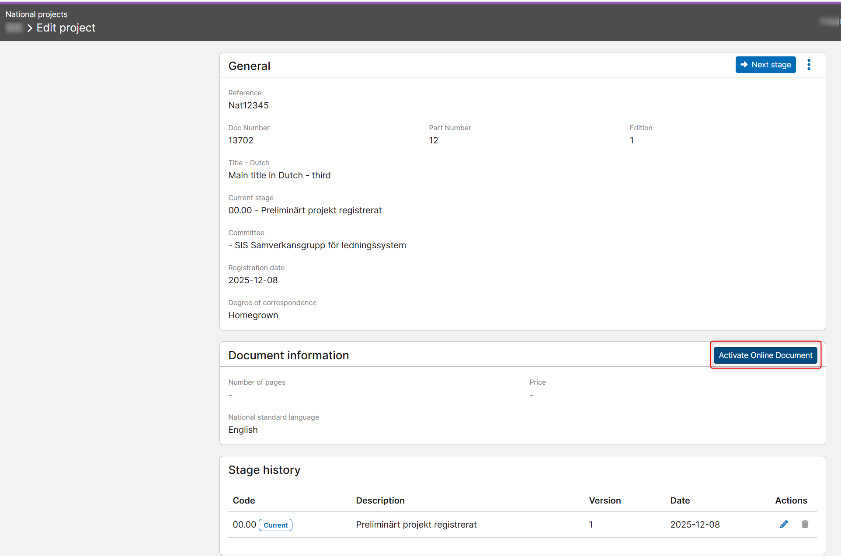841x556 pixels.
Task: Click the Edit project page title
Action: (66, 28)
